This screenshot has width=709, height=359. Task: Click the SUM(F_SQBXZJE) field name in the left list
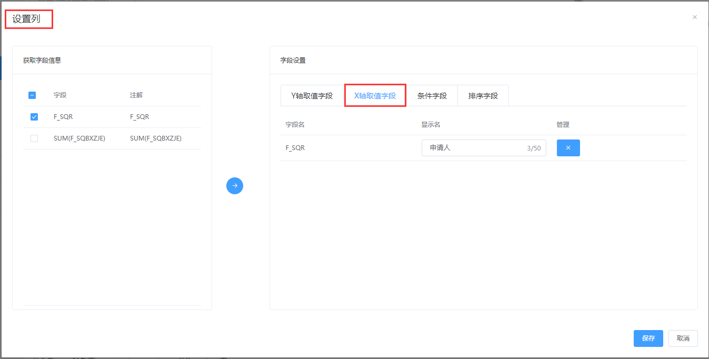tap(79, 138)
